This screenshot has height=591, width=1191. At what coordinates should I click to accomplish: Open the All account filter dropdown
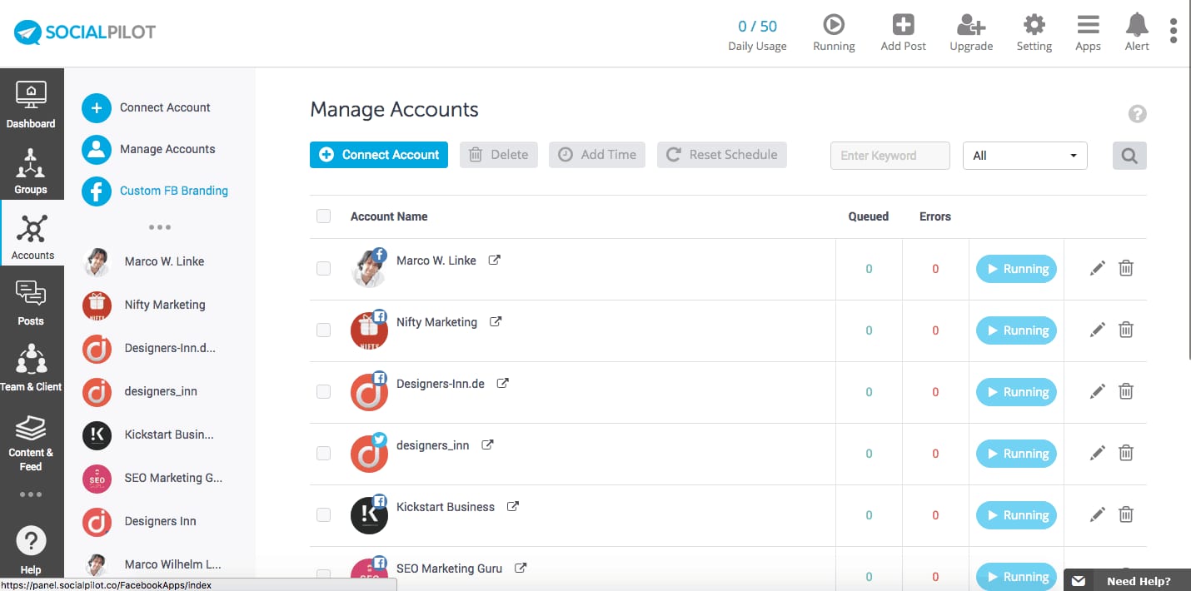click(1024, 156)
